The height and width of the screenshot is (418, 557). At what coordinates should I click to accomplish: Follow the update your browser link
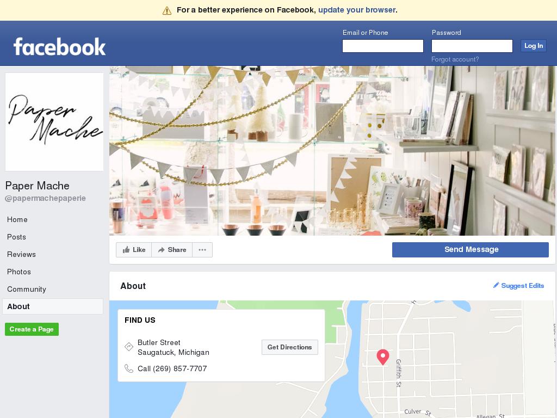[357, 10]
